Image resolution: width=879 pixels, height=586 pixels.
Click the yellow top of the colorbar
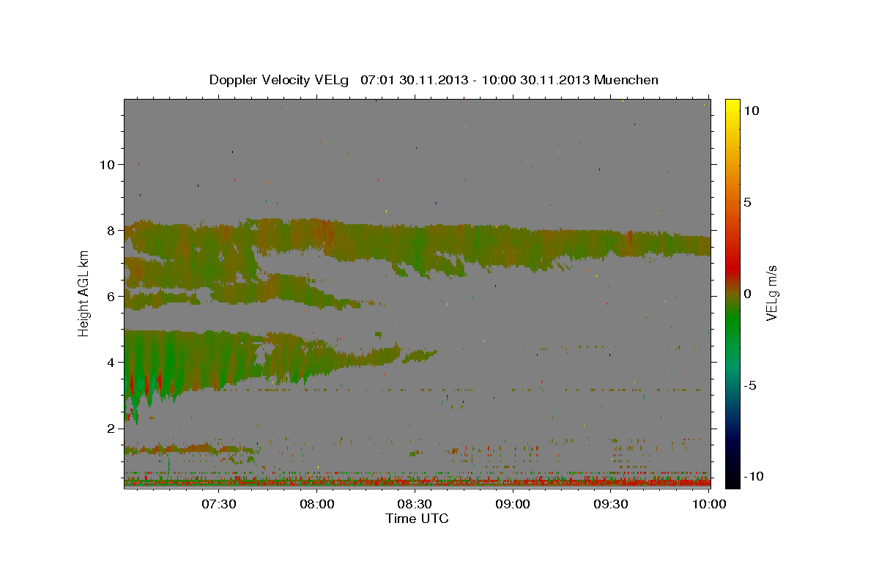tap(732, 106)
